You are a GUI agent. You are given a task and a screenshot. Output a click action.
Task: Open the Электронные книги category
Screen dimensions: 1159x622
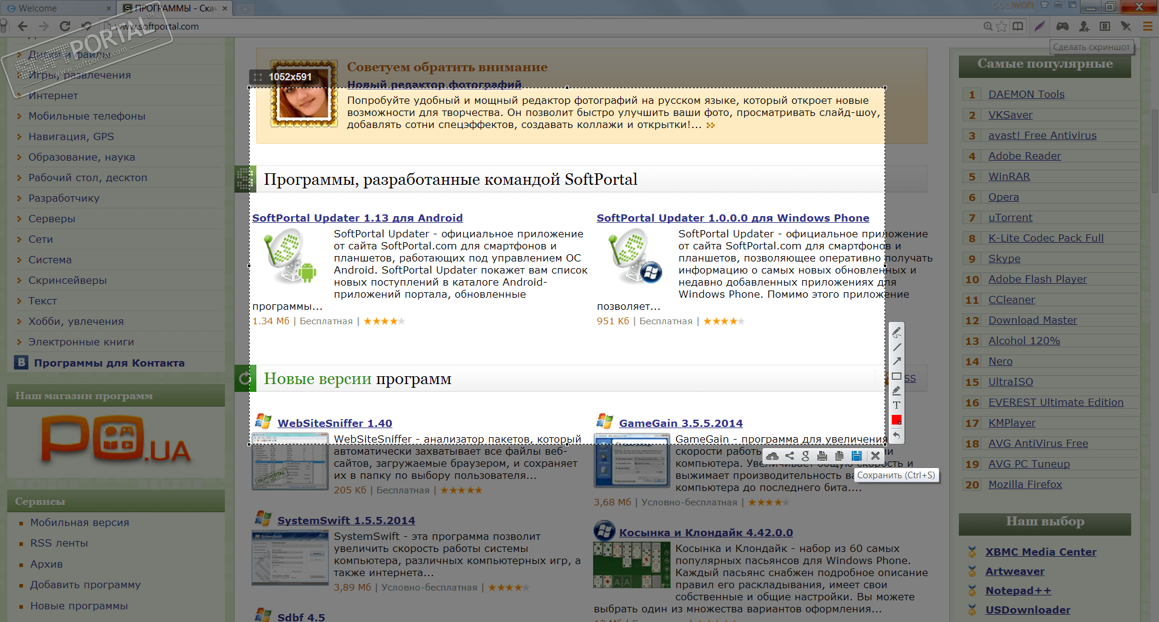click(81, 342)
